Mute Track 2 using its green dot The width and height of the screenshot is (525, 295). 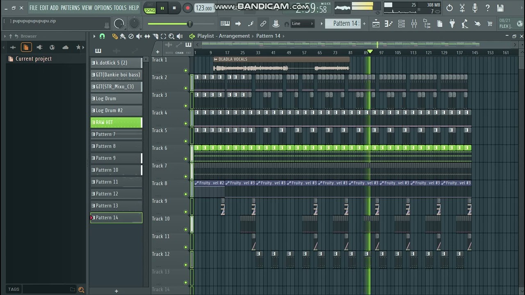186,88
